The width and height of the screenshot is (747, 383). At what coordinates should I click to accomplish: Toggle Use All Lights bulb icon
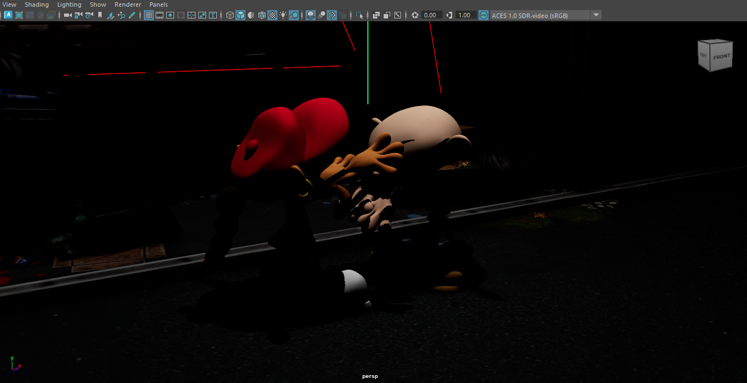(283, 15)
